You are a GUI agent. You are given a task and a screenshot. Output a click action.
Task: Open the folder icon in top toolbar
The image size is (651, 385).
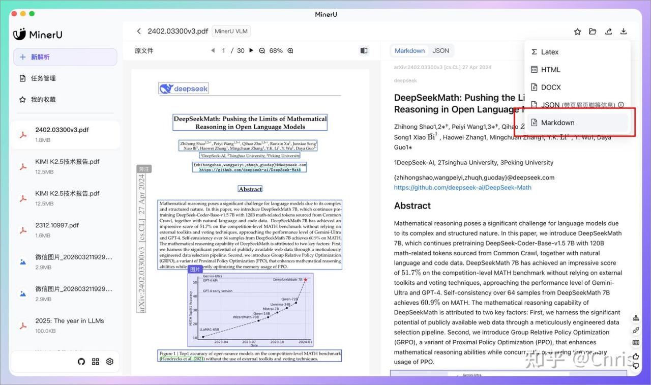click(593, 32)
